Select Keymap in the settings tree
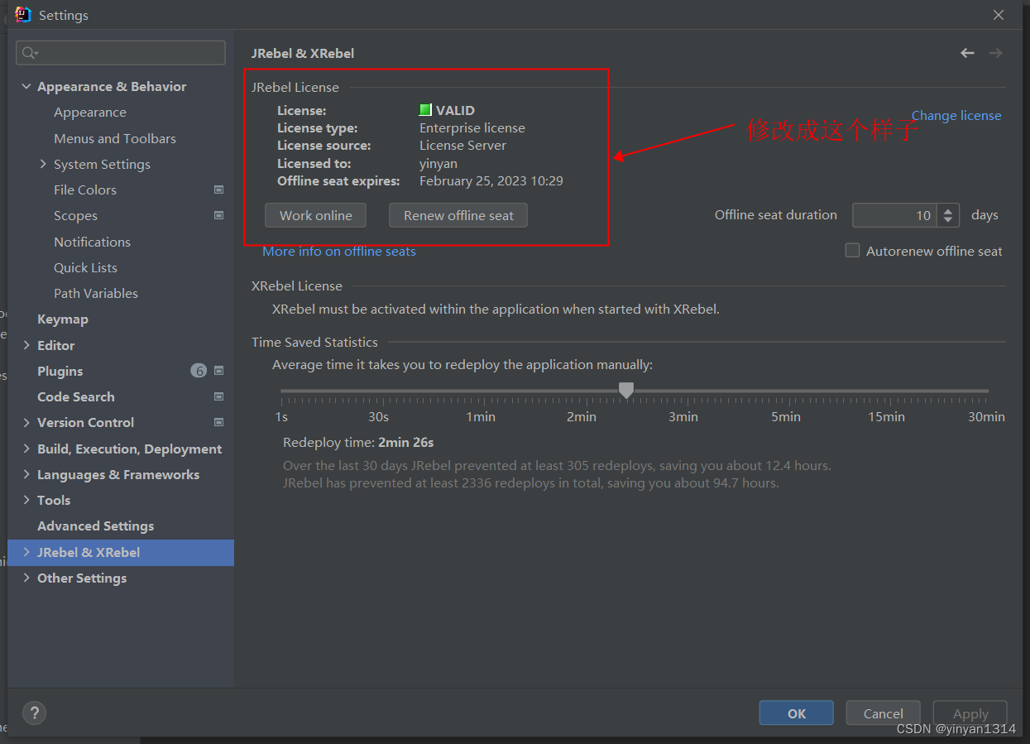 tap(63, 319)
